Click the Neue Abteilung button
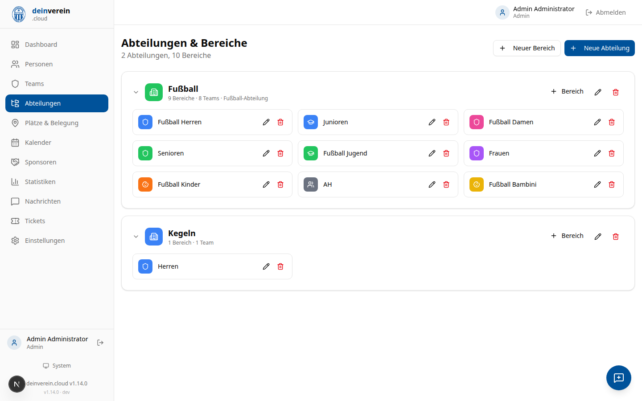Viewport: 642px width, 401px height. point(599,48)
